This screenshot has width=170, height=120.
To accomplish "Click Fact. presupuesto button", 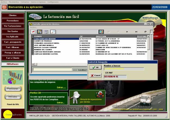I will (x=13, y=42).
